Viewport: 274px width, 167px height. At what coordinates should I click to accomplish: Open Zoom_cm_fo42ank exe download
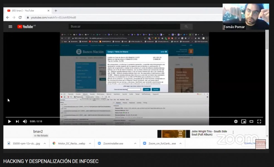(x=160, y=143)
